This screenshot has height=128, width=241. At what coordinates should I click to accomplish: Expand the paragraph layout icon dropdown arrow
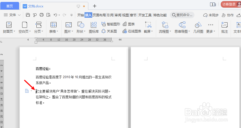coord(31,91)
